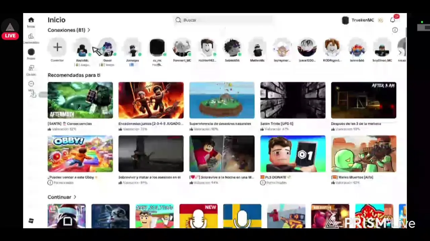Open the avatar icon in sidebar
430x241 pixels.
click(31, 52)
